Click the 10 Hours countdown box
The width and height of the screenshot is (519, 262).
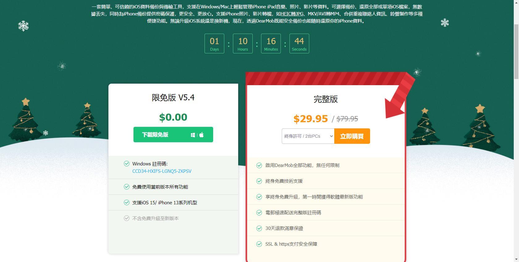[243, 44]
